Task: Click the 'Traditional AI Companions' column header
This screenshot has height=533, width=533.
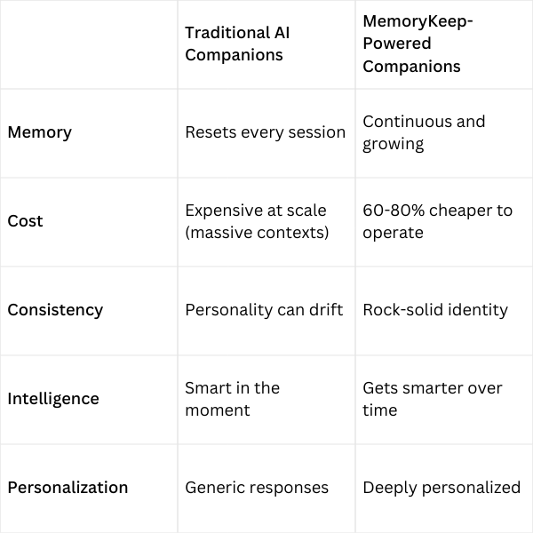Action: coord(237,44)
